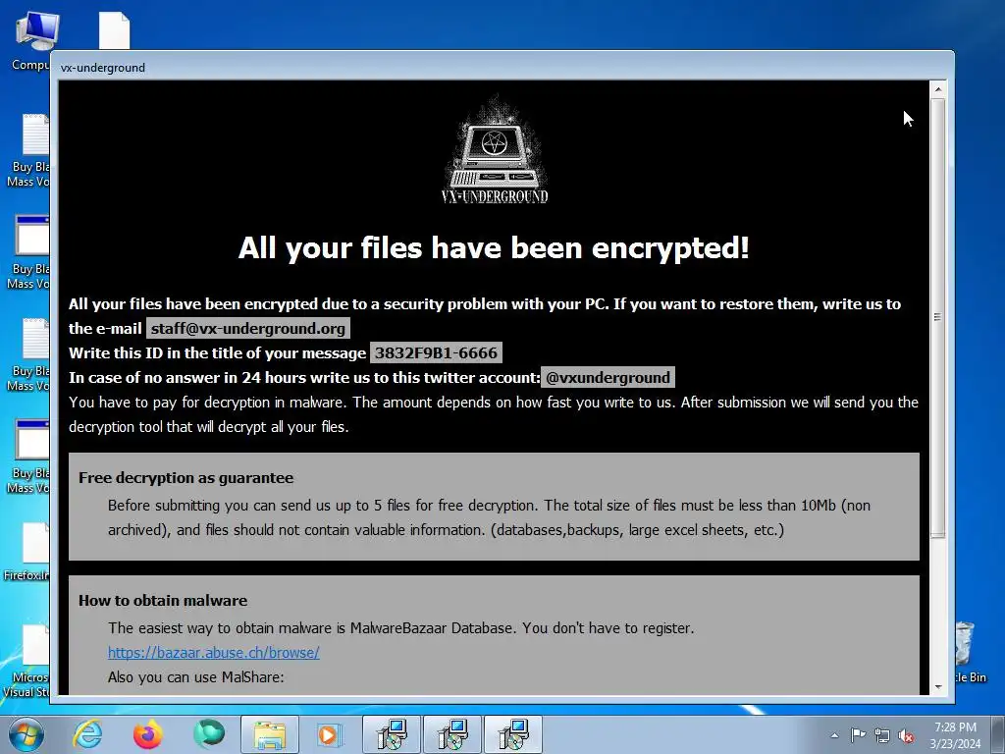The height and width of the screenshot is (754, 1005).
Task: Click the staff@vx-underground.org email address
Action: 248,328
